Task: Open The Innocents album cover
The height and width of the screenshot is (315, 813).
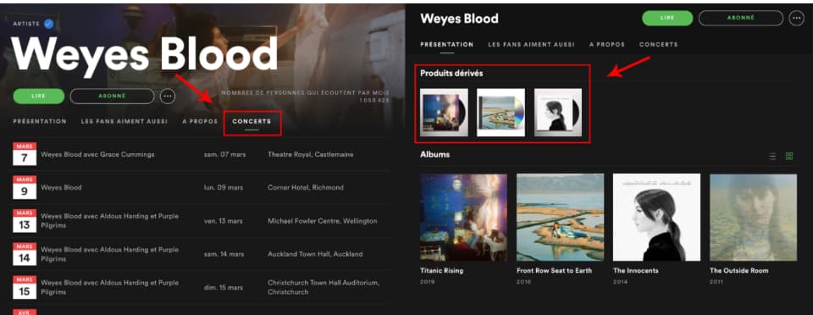Action: [657, 217]
